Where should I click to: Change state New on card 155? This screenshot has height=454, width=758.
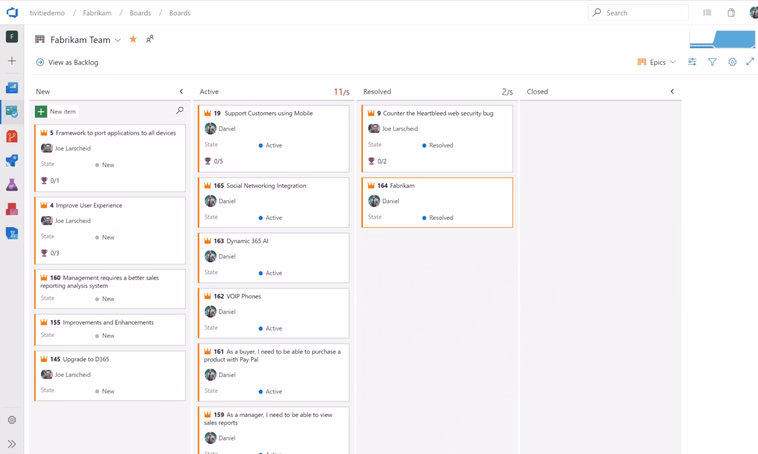[105, 336]
